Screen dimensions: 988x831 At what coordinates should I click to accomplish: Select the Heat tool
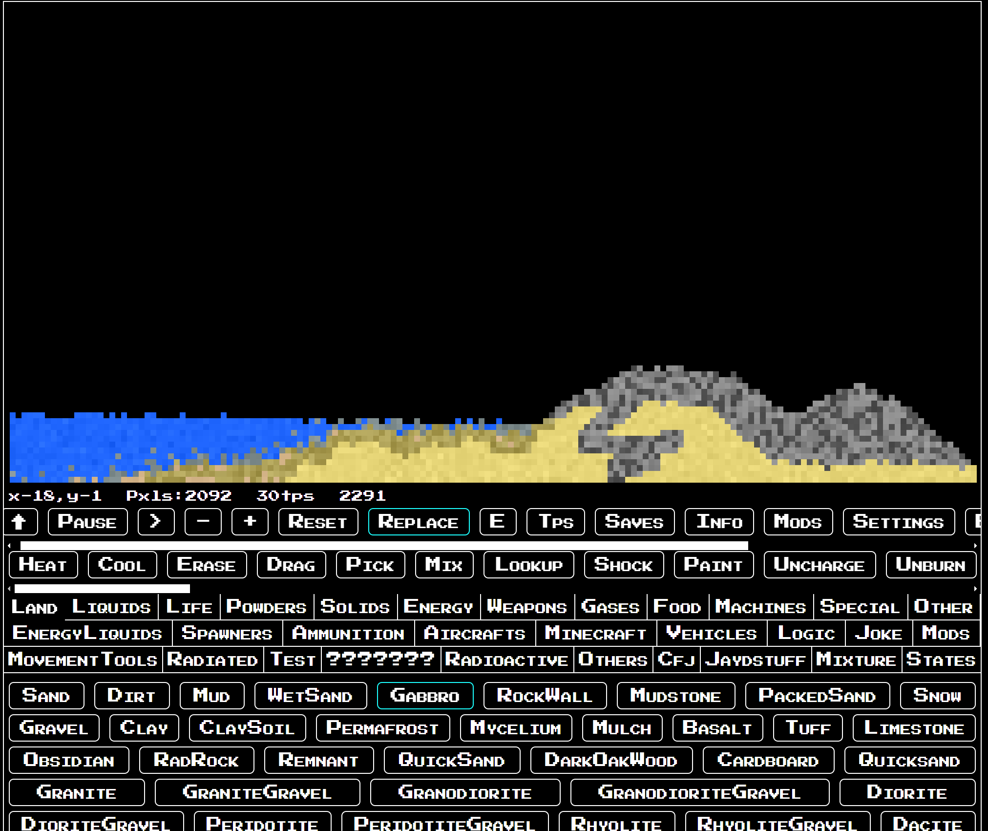[x=43, y=565]
